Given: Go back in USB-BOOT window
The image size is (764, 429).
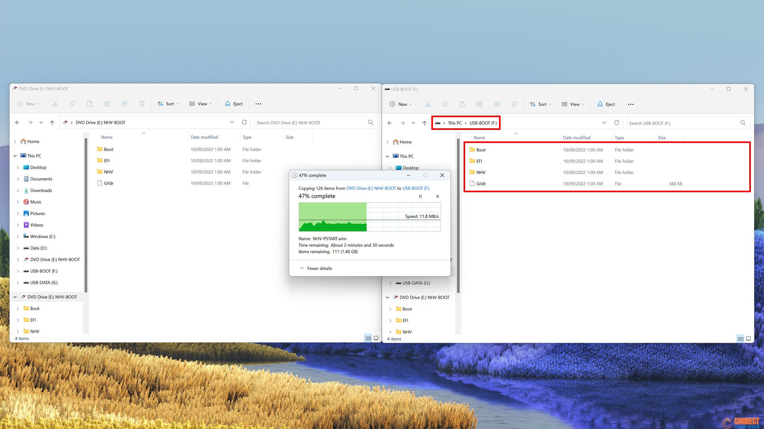Looking at the screenshot, I should (390, 123).
